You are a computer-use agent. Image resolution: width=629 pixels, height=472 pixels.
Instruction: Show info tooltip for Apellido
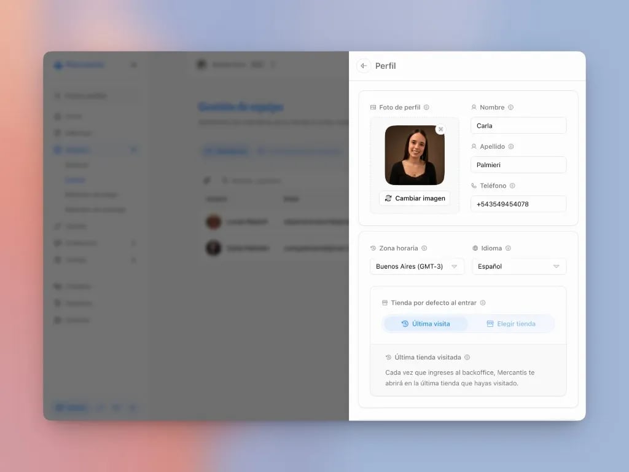click(511, 146)
